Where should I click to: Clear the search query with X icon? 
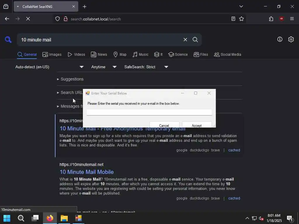(185, 40)
